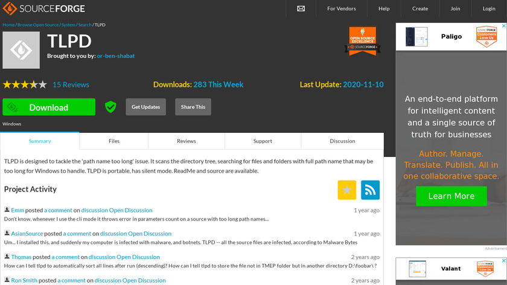The image size is (507, 285).
Task: Close the Valant ad with X
Action: click(x=503, y=261)
